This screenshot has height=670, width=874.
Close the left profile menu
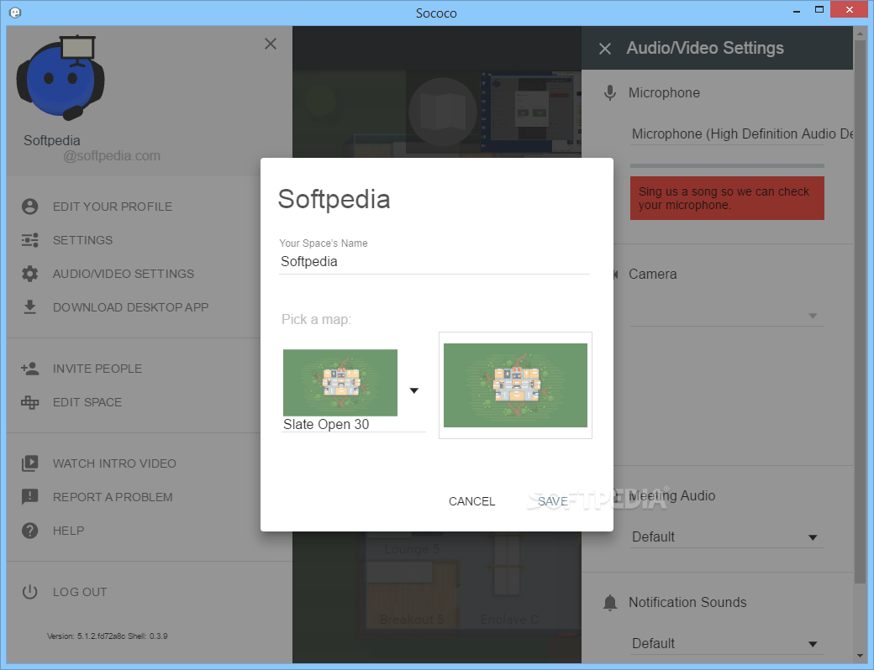271,44
